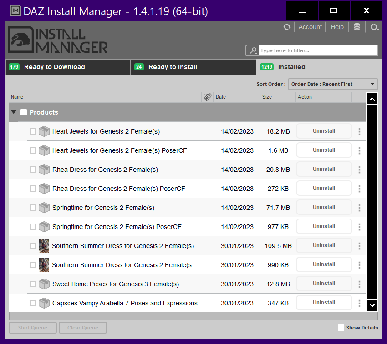The image size is (387, 344).
Task: Click package icon for Sweet Home Poses
Action: pyautogui.click(x=44, y=284)
